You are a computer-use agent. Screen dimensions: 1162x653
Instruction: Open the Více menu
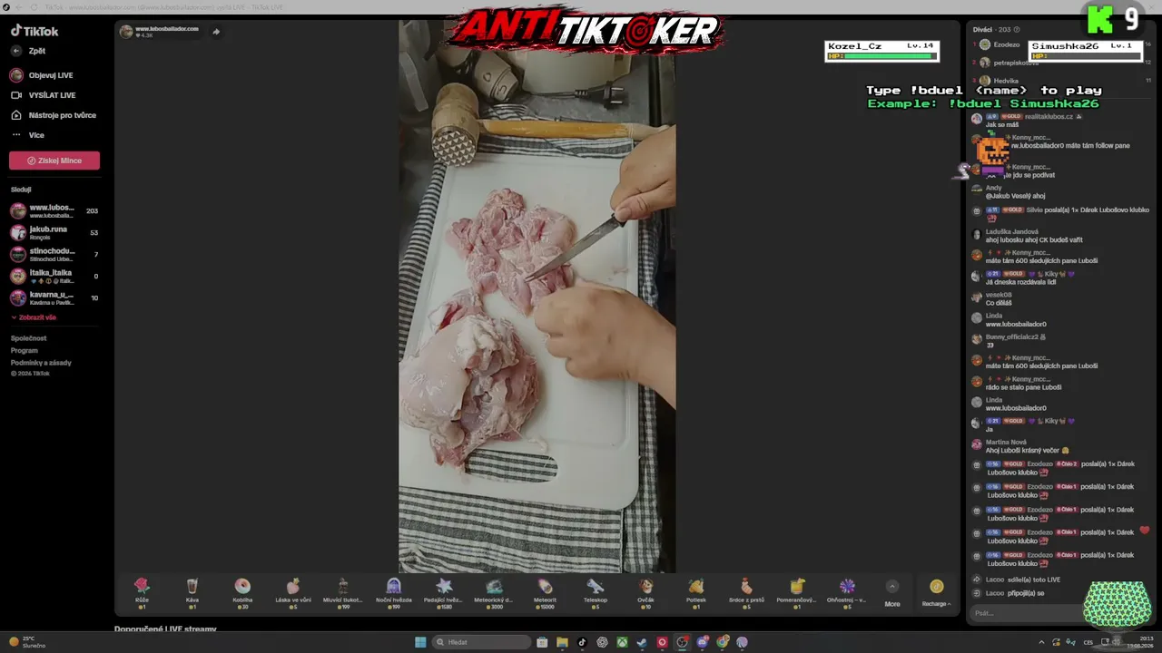click(x=28, y=135)
